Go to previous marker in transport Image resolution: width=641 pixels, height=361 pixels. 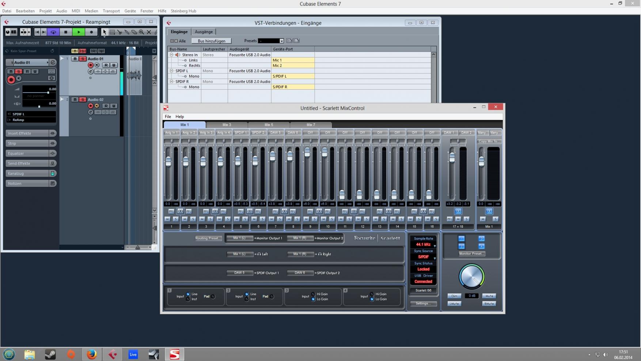37,32
